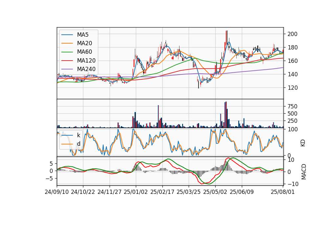
Task: Click the 25/06/09 date axis label
Action: pyautogui.click(x=242, y=192)
